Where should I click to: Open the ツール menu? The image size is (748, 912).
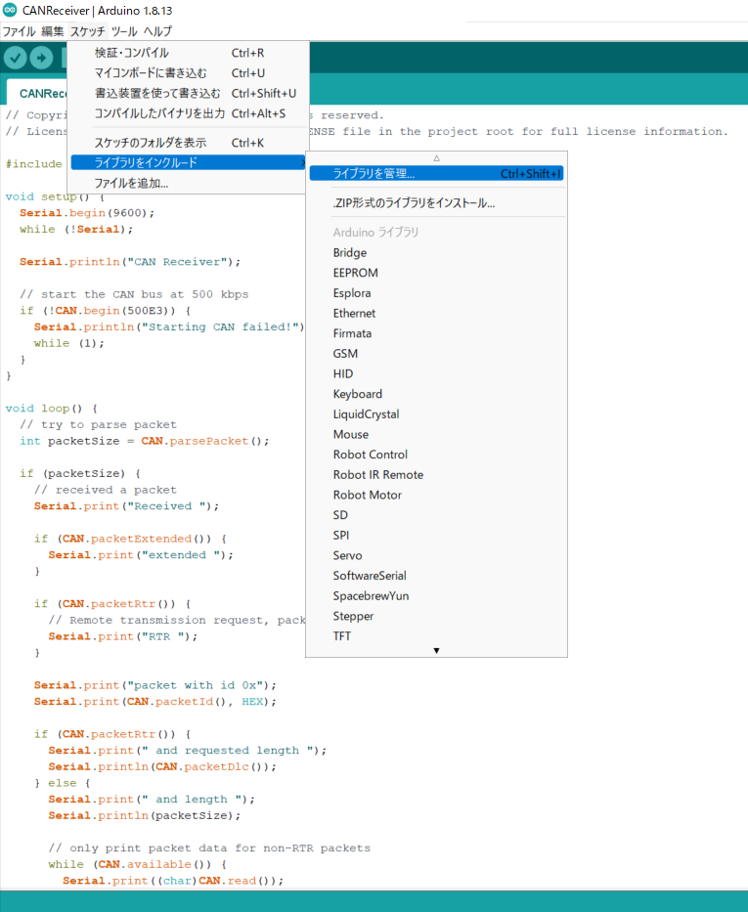pos(124,31)
